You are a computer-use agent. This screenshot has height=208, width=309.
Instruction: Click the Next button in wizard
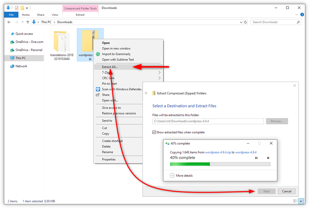[266, 191]
